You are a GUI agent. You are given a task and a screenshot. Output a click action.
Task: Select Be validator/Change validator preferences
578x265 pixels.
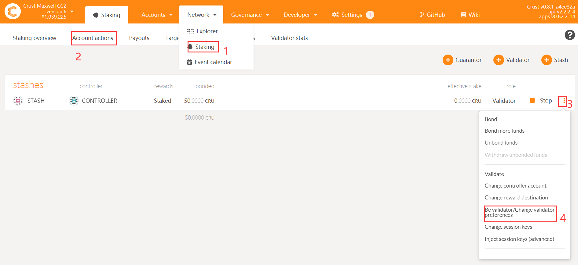click(x=519, y=213)
